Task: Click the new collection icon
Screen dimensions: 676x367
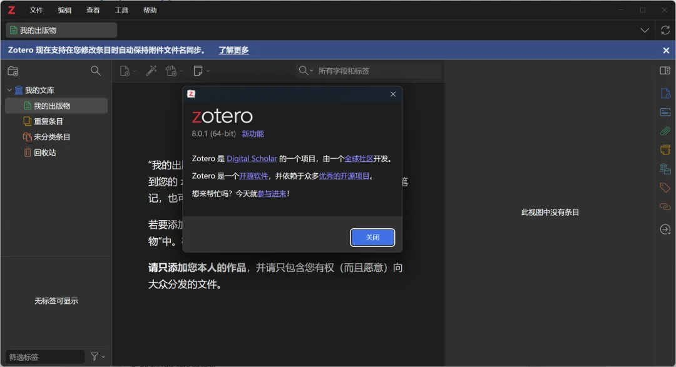Action: 13,71
